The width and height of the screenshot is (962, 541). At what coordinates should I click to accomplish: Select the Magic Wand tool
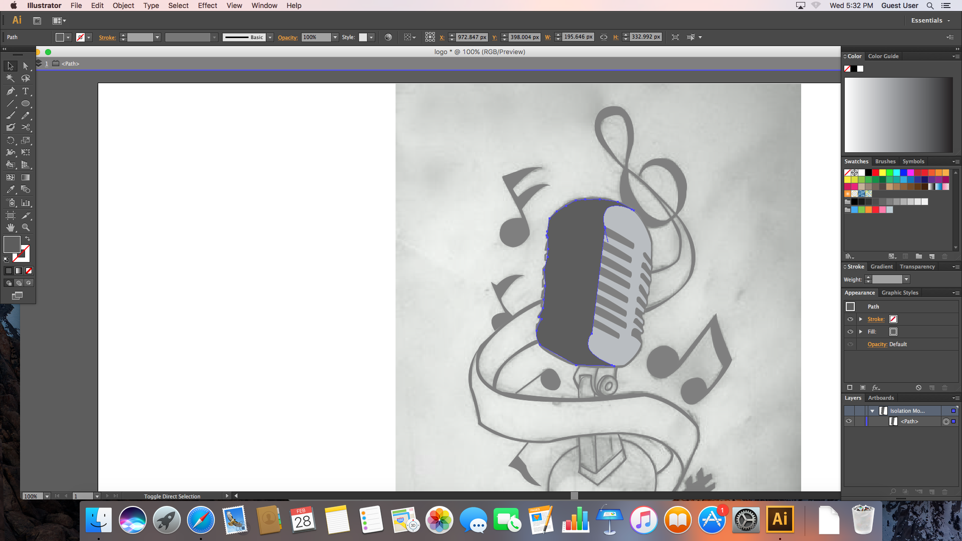coord(10,79)
